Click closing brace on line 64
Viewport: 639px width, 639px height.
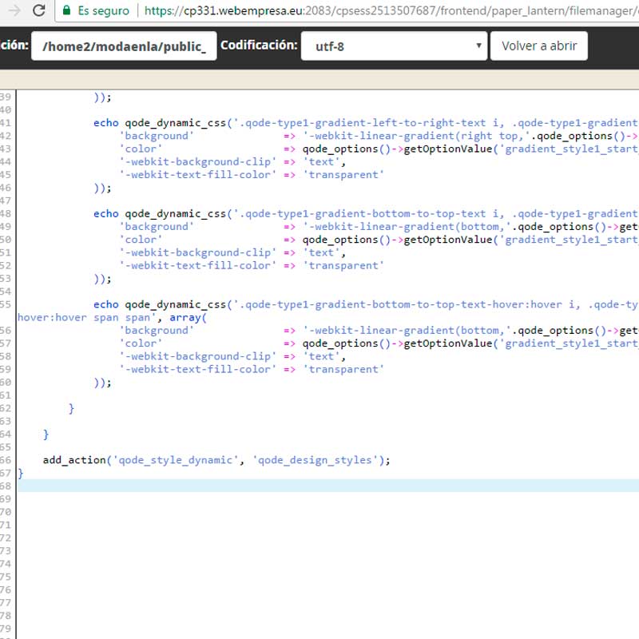tap(46, 435)
